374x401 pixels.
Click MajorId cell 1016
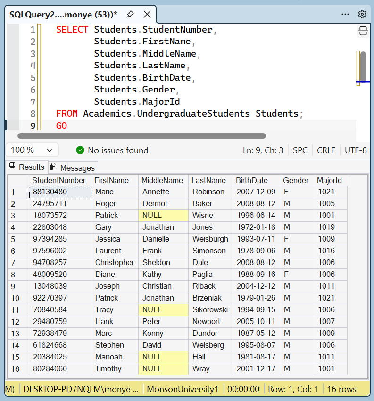point(331,251)
